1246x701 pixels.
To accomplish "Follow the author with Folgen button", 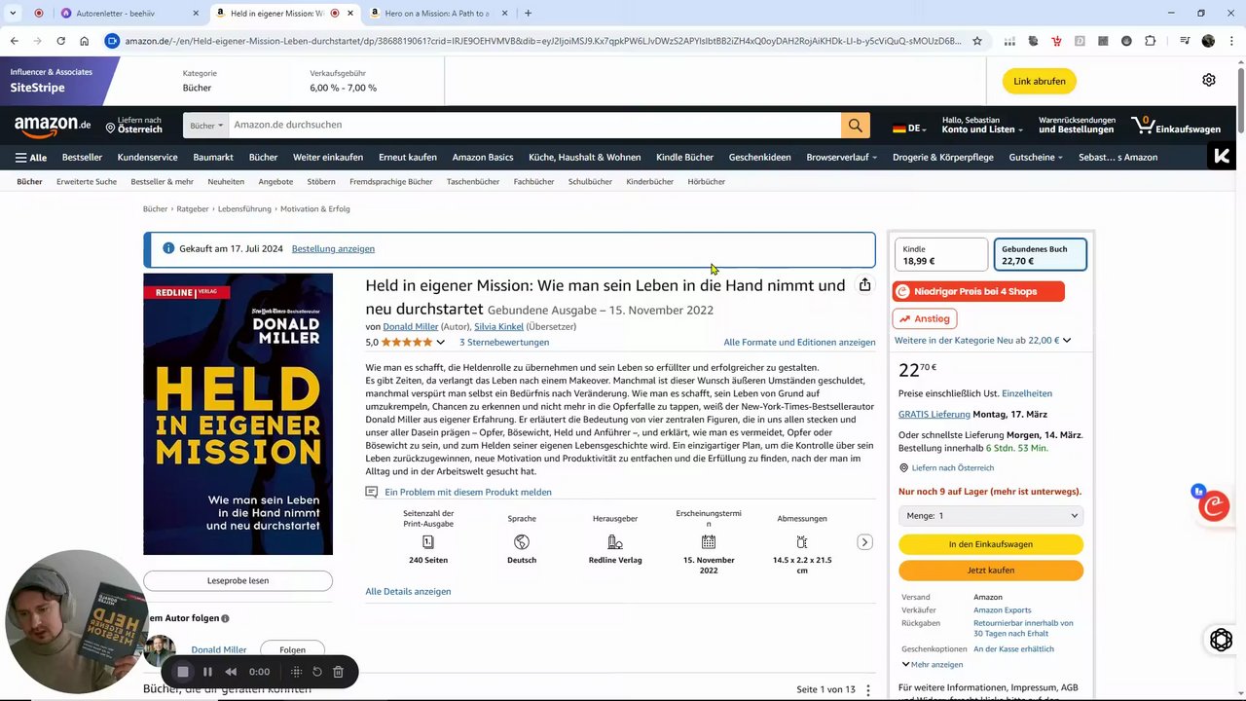I will [x=292, y=649].
